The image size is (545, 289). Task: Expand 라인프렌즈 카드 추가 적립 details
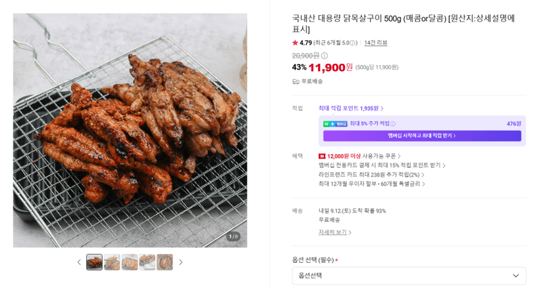tap(371, 174)
